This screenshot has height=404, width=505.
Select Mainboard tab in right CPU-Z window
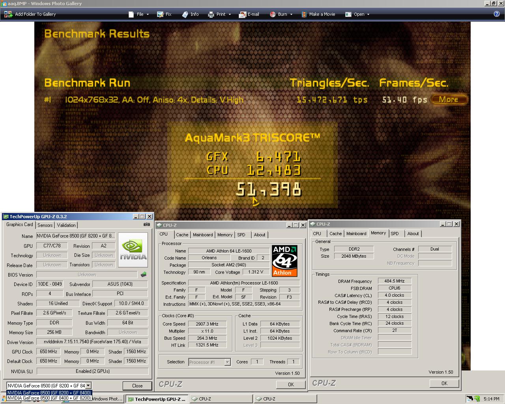tap(356, 234)
